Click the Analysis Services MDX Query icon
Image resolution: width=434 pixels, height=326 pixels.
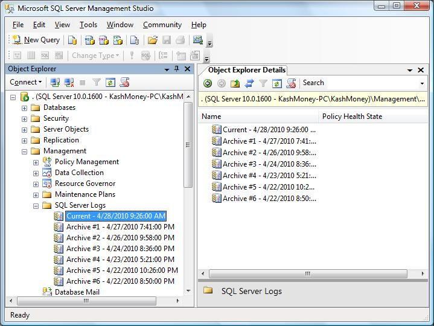click(x=90, y=40)
